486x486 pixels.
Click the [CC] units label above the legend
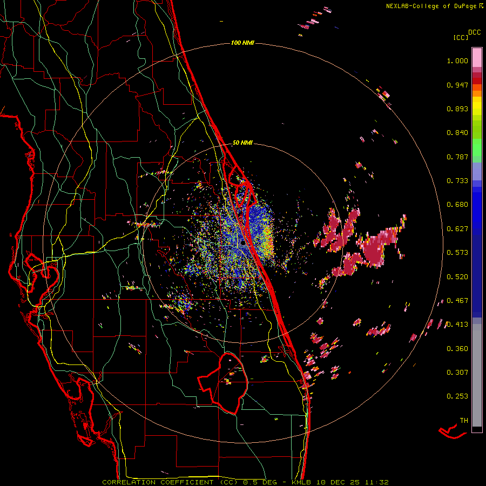[461, 37]
